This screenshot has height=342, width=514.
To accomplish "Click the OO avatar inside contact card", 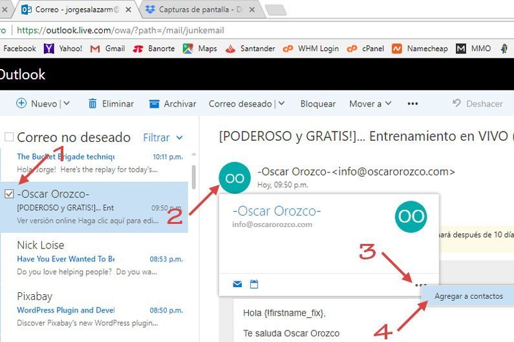I will (411, 216).
